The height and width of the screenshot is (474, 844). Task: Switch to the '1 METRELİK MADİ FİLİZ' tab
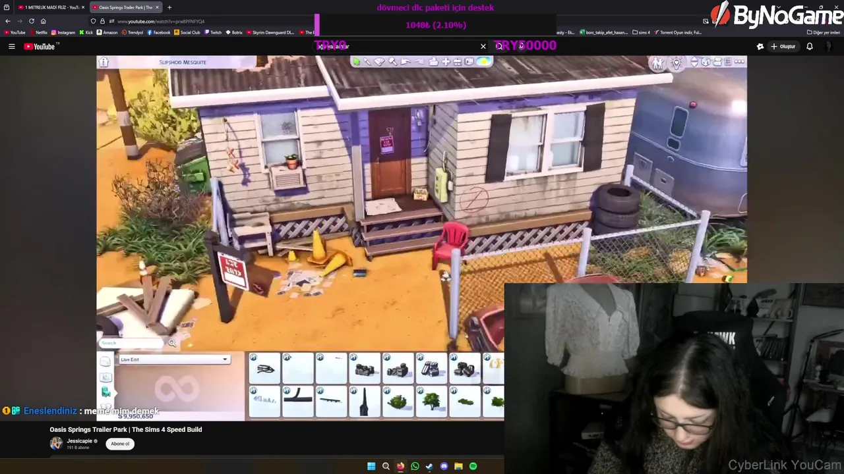point(51,7)
